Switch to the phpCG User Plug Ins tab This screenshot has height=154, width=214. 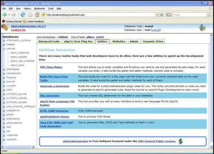click(78, 41)
